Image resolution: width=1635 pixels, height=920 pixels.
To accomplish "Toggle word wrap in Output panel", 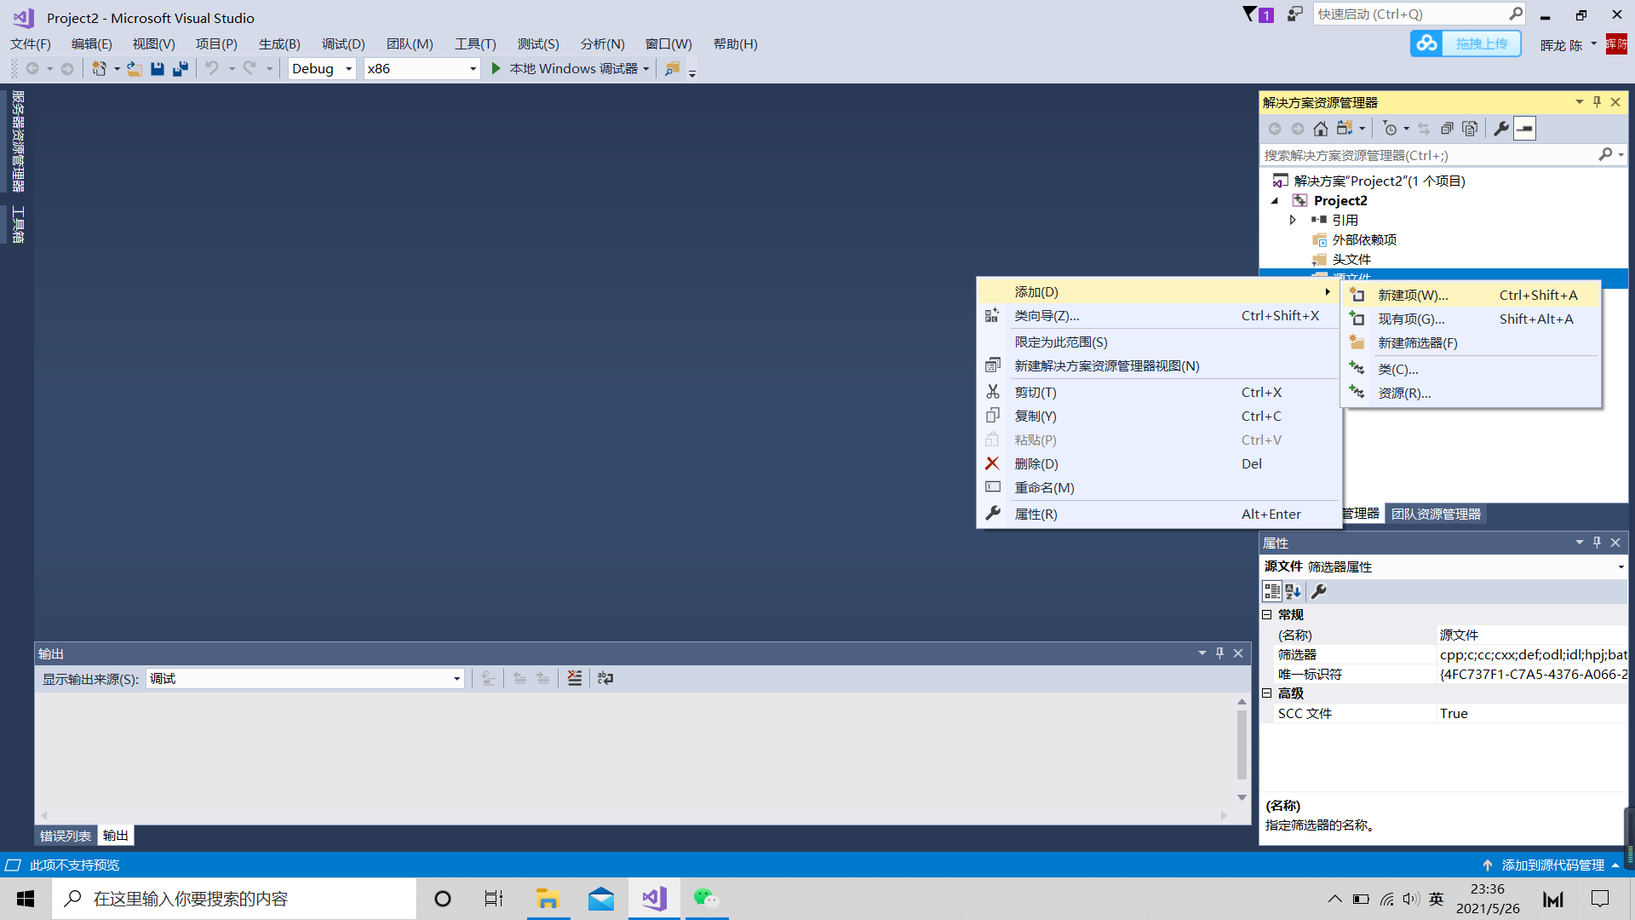I will pyautogui.click(x=605, y=678).
